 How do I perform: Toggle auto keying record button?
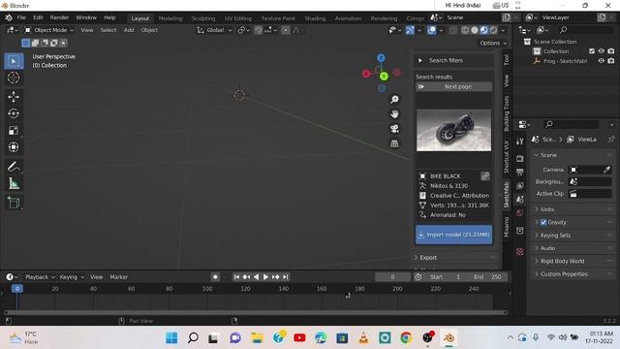(x=215, y=277)
